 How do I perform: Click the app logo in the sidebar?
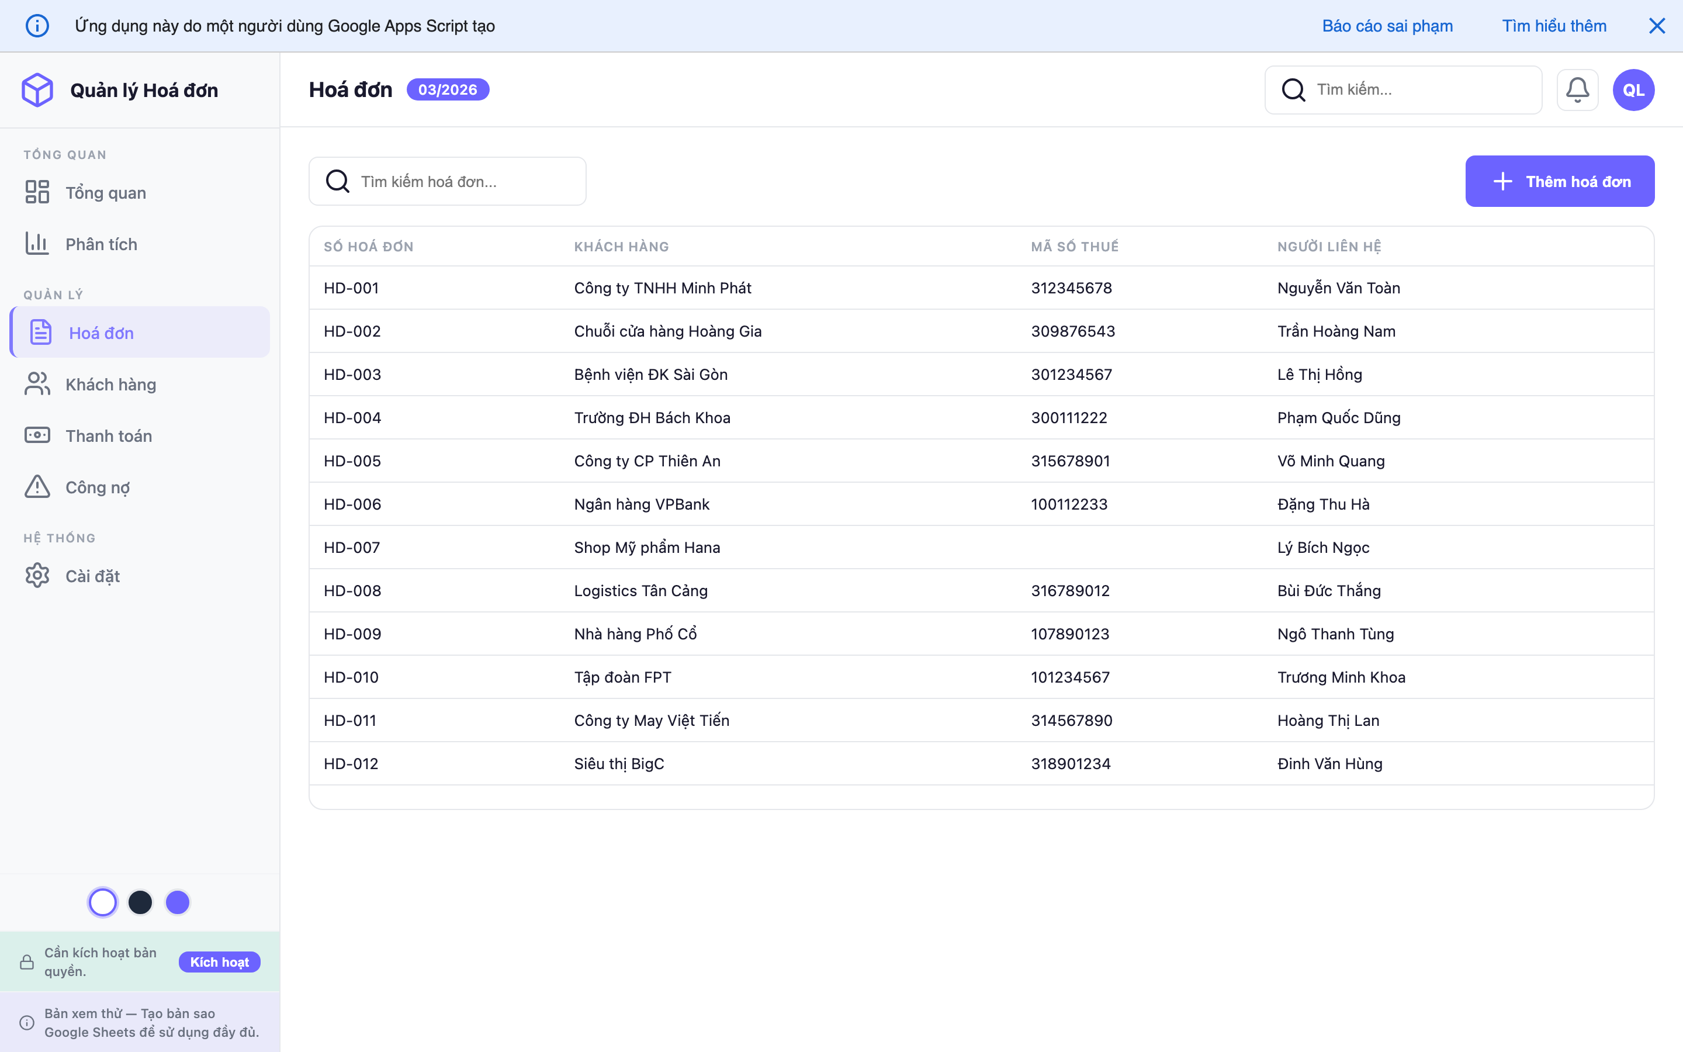coord(37,89)
